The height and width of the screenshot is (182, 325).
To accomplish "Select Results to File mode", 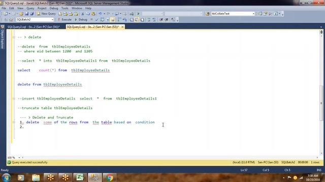I will pyautogui.click(x=142, y=20).
